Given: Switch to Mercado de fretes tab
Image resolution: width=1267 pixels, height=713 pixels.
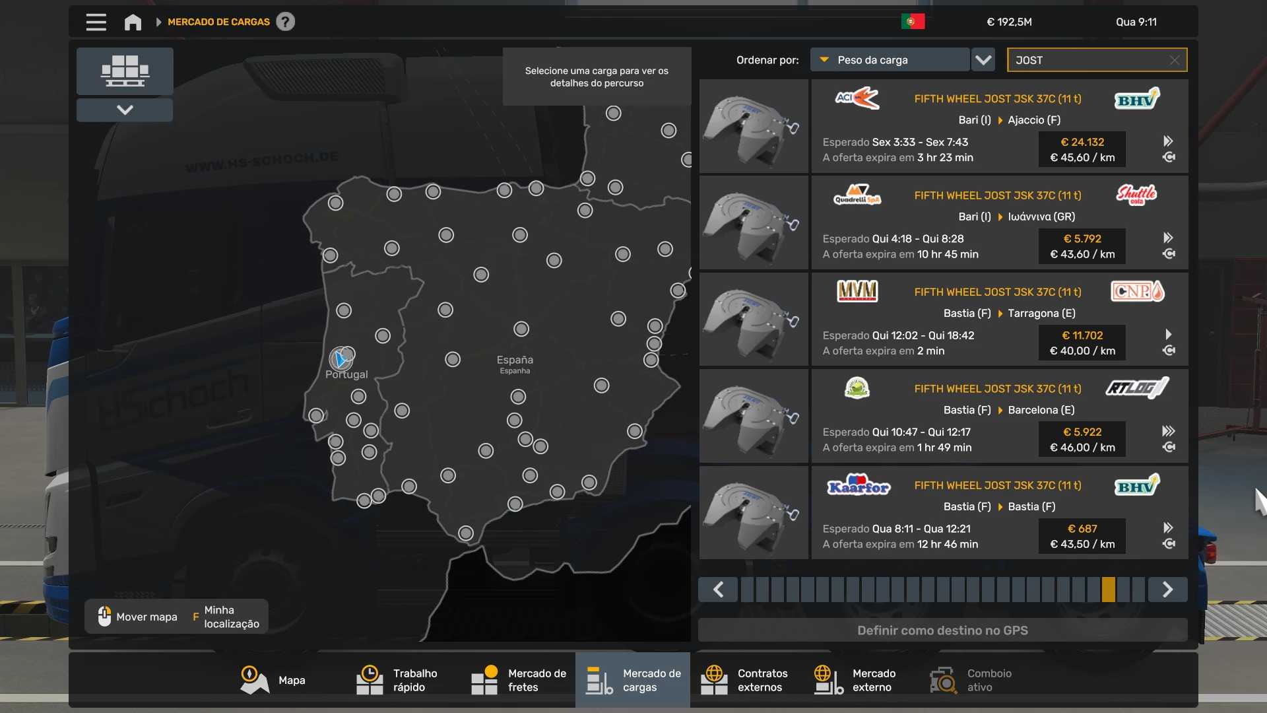Looking at the screenshot, I should click(519, 680).
